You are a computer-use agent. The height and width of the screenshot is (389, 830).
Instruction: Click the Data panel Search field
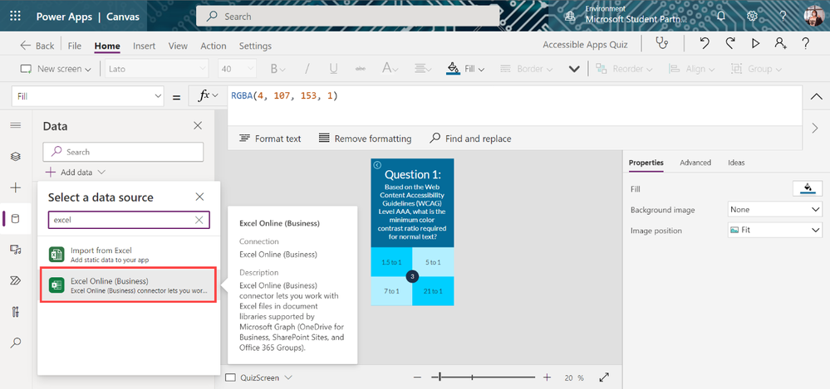click(123, 152)
